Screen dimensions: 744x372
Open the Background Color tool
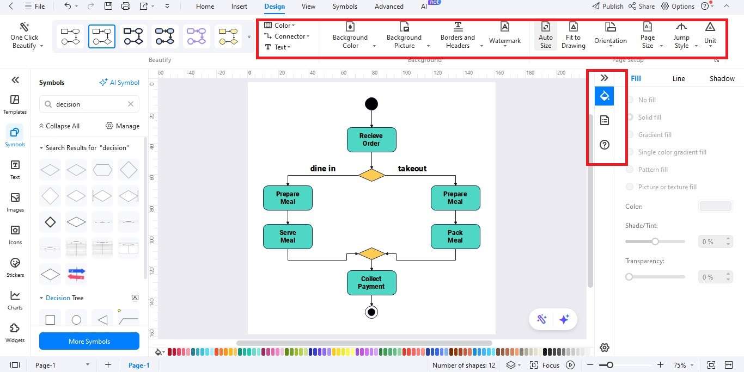click(350, 35)
